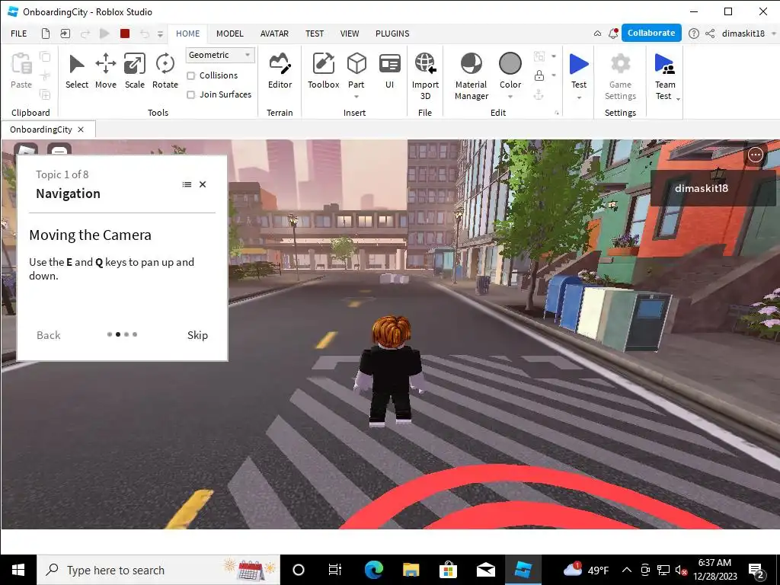Open the tutorial topic list icon
This screenshot has height=585, width=780.
[x=187, y=184]
